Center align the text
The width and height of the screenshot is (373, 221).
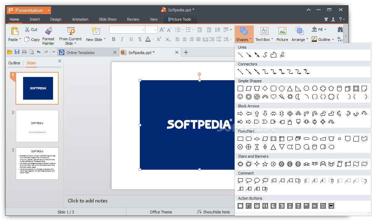[x=185, y=39]
